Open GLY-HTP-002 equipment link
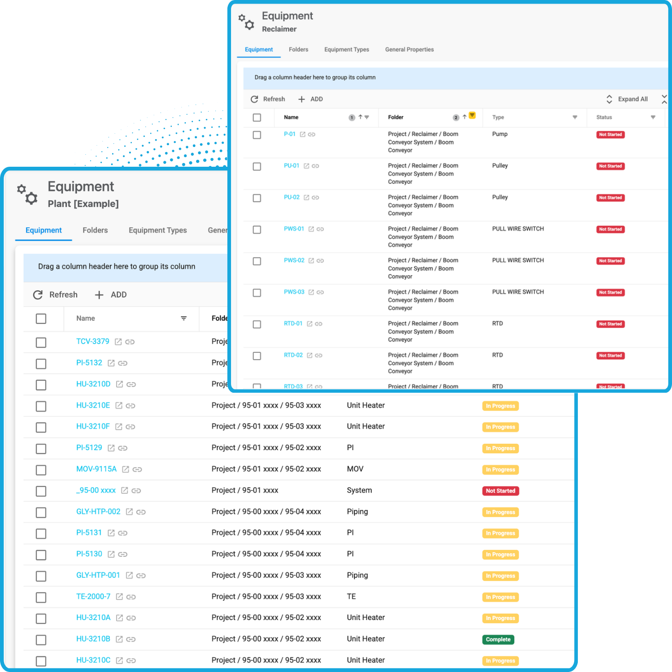 tap(98, 512)
